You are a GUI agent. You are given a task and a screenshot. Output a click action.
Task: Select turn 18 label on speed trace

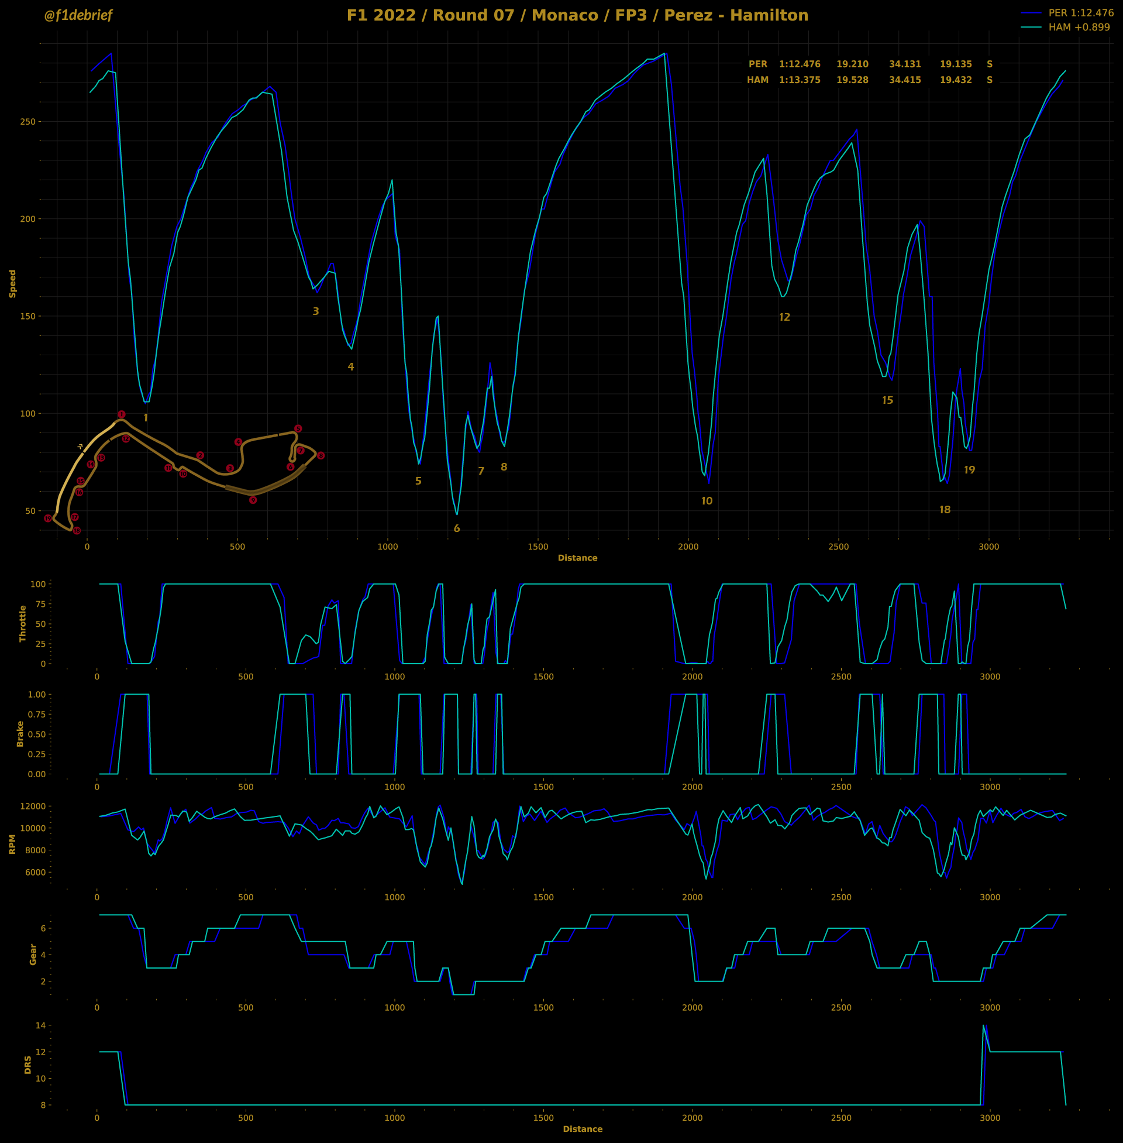pos(945,510)
